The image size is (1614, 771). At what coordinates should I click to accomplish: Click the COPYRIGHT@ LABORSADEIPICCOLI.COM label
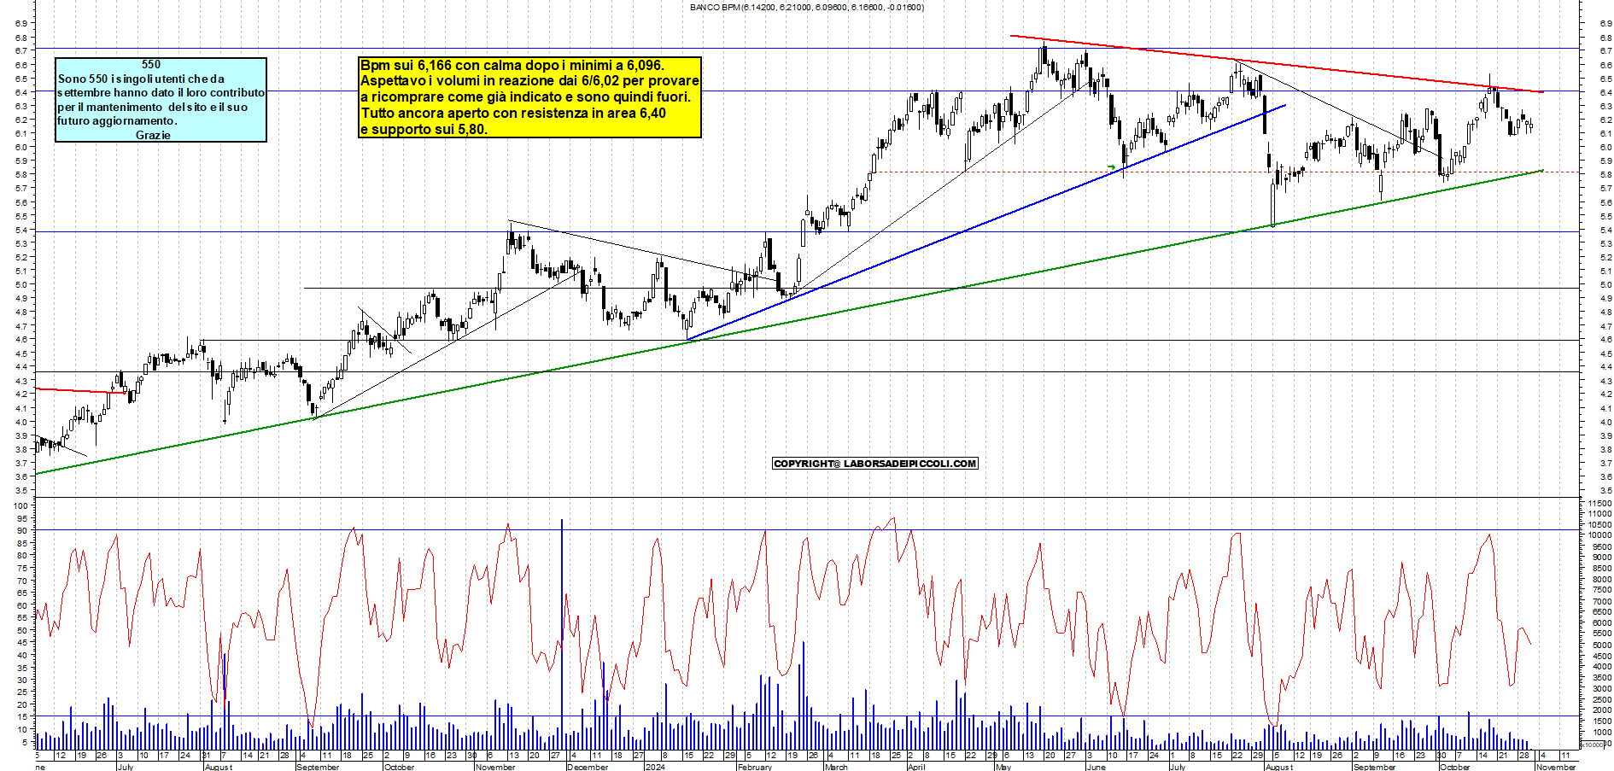tap(875, 464)
